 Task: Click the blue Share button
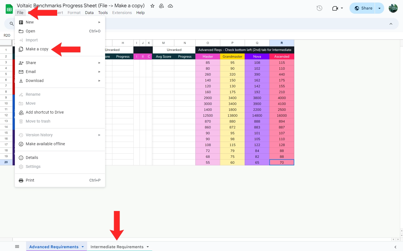point(363,8)
